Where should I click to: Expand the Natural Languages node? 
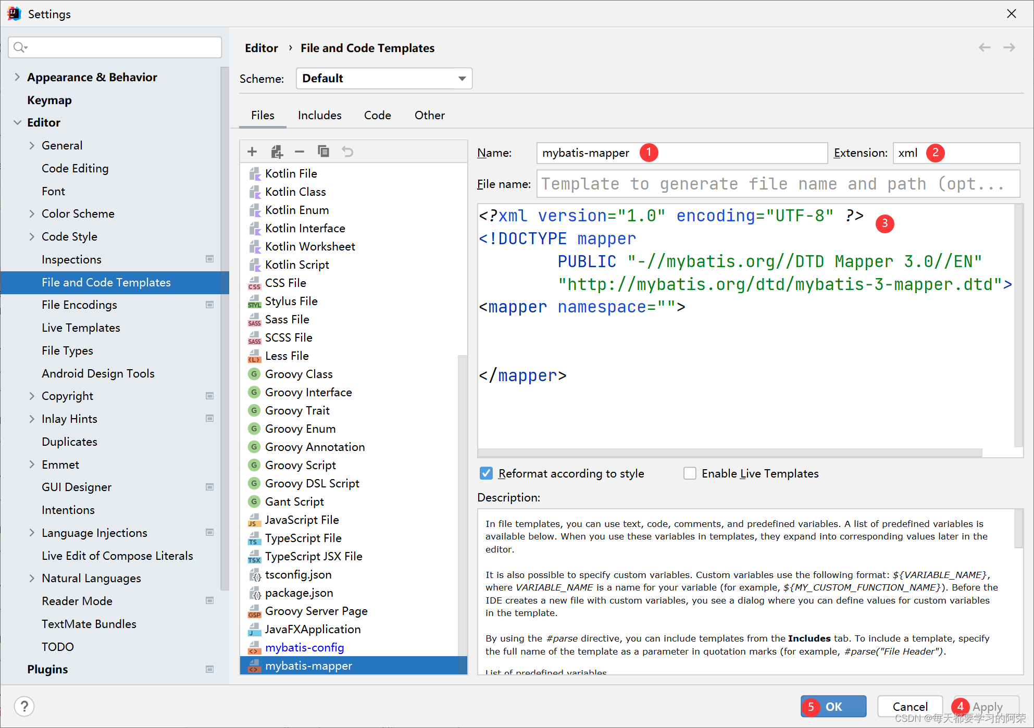coord(32,578)
